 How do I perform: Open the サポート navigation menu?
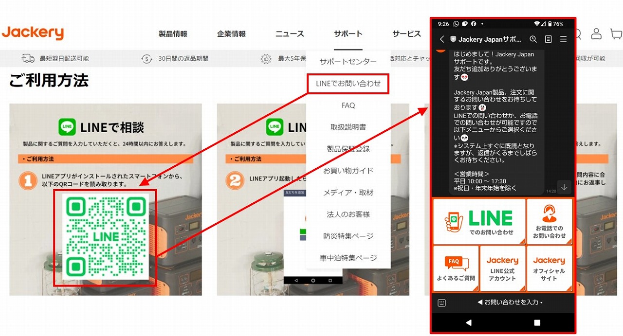click(x=348, y=34)
